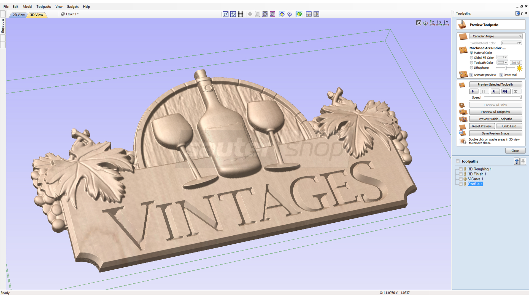This screenshot has height=298, width=529.
Task: Uncheck the Animate preview option
Action: pyautogui.click(x=471, y=74)
